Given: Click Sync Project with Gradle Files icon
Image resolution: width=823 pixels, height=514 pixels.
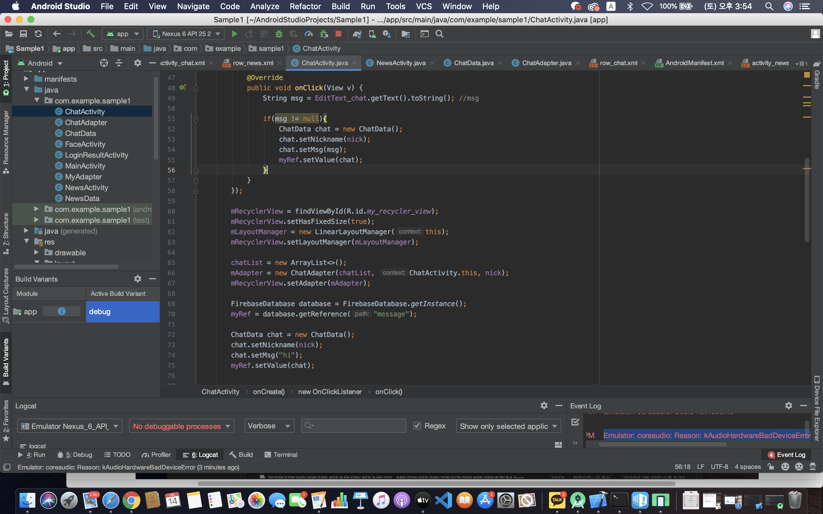Looking at the screenshot, I should click(357, 34).
